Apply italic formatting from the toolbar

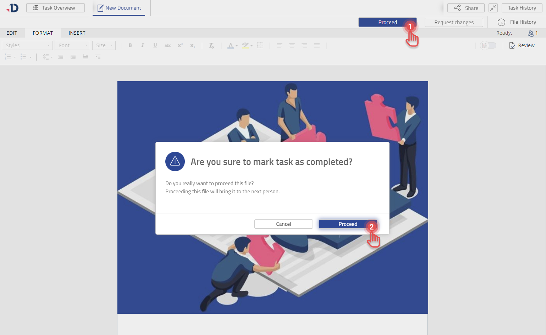point(143,45)
